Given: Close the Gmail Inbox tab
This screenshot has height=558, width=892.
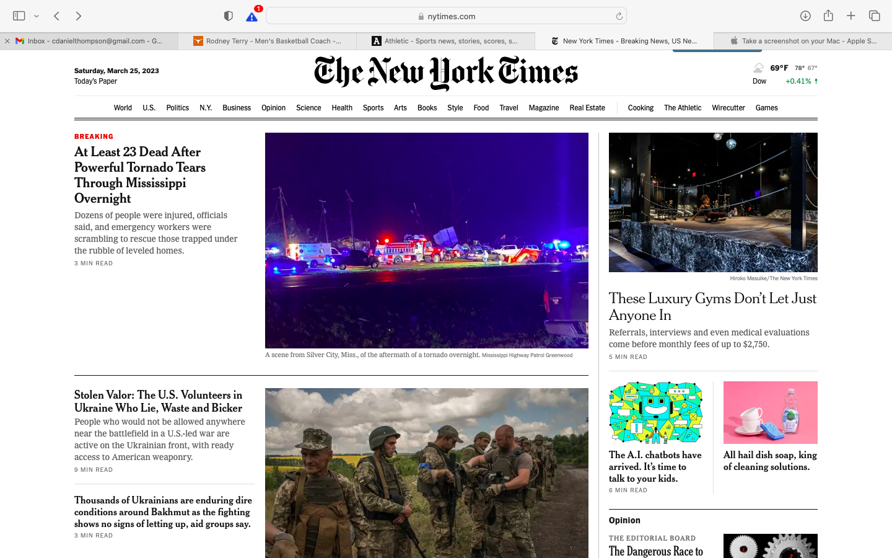Looking at the screenshot, I should 7,41.
